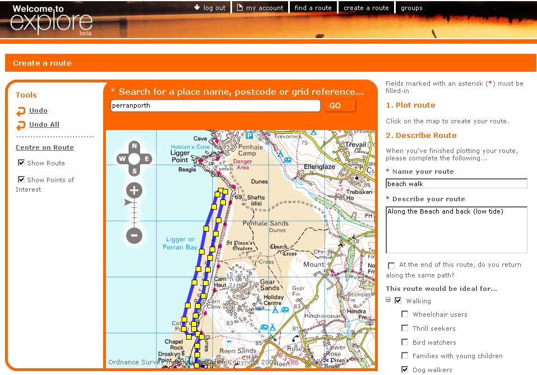Pan the map south with the S arrow
This screenshot has width=537, height=375.
point(135,171)
